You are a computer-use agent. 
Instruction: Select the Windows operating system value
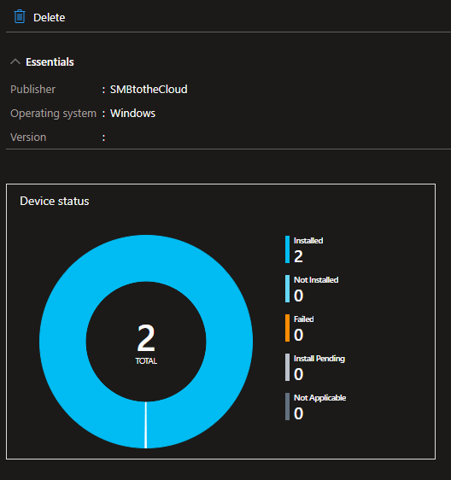132,114
